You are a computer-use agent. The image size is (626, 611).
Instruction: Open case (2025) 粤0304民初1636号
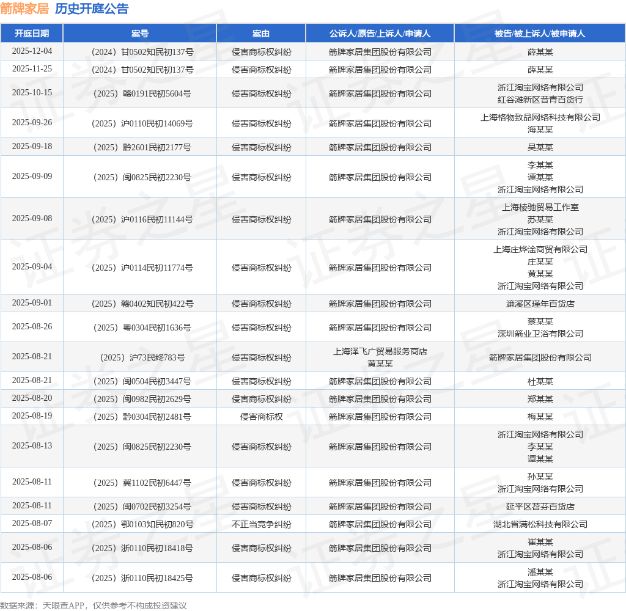click(142, 328)
